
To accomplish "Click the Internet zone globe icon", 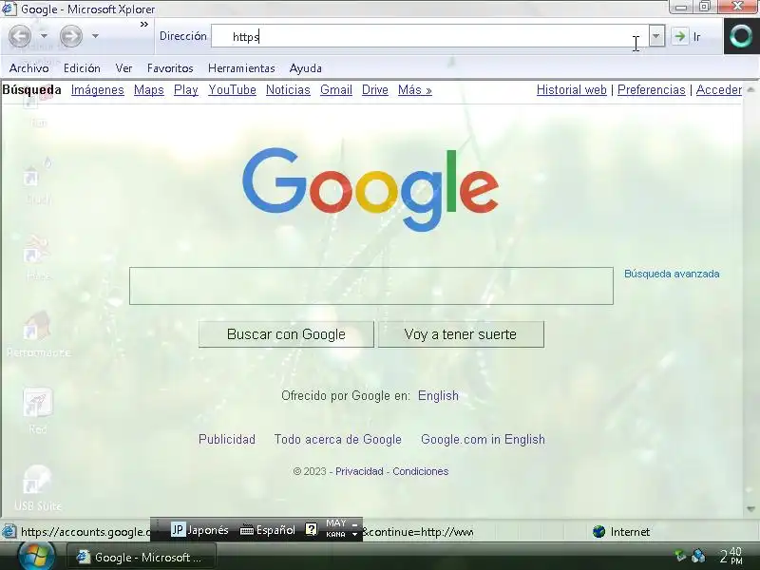I will click(599, 532).
